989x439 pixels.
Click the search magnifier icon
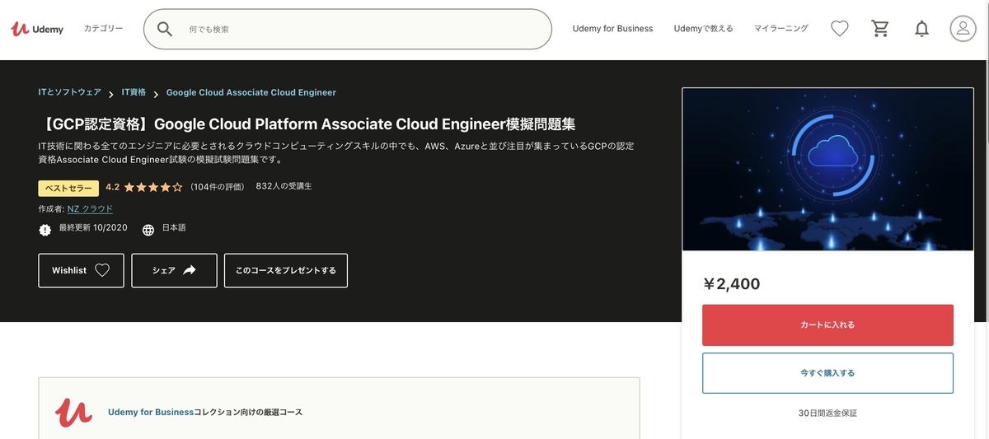(165, 29)
